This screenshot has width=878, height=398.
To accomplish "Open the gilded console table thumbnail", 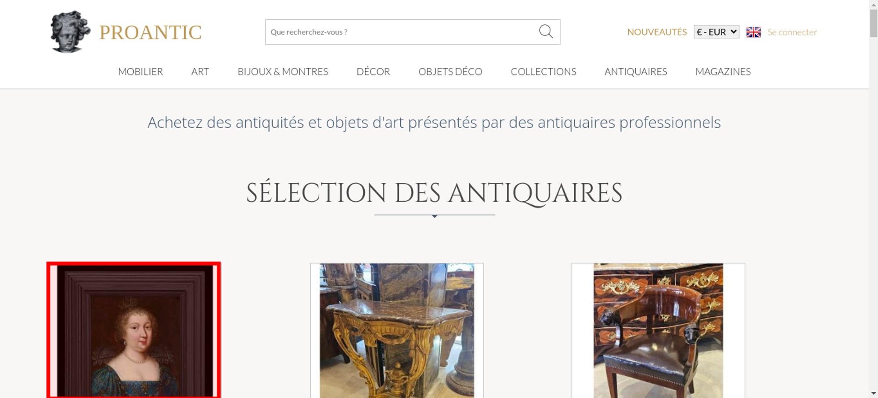I will tap(397, 330).
